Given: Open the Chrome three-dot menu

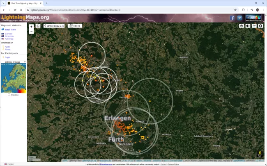Looking at the screenshot, I should [x=263, y=10].
